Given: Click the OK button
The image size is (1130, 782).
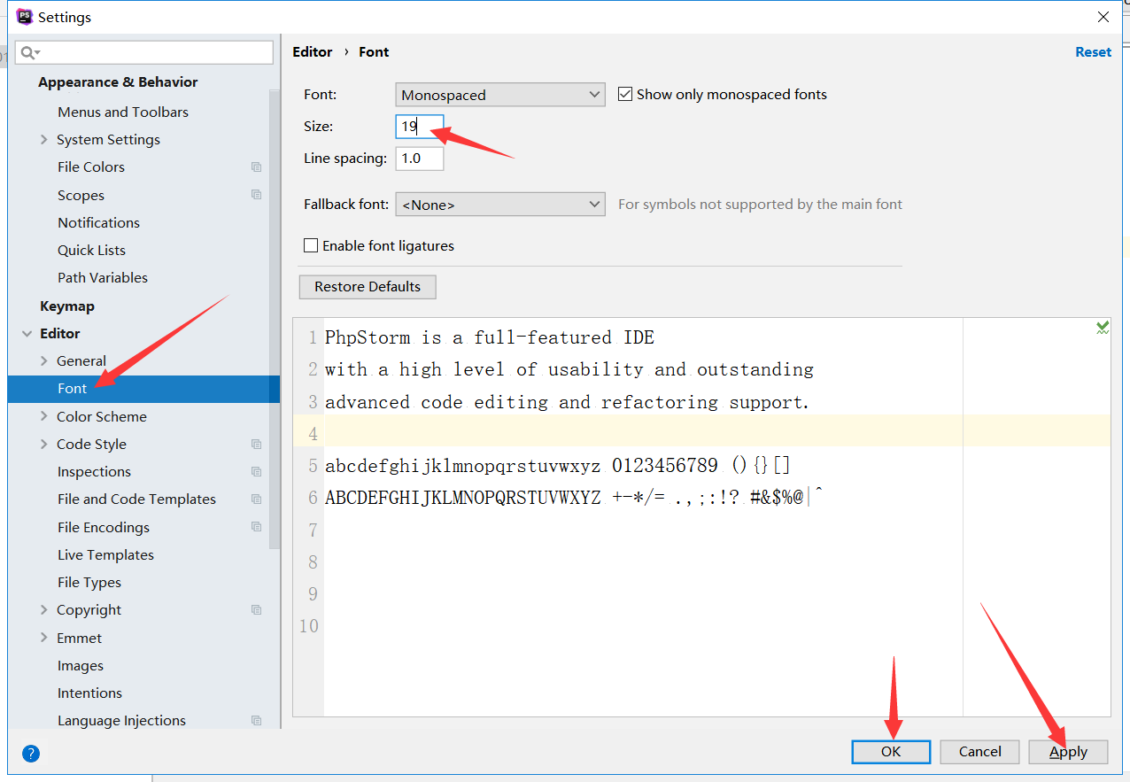Looking at the screenshot, I should 891,752.
